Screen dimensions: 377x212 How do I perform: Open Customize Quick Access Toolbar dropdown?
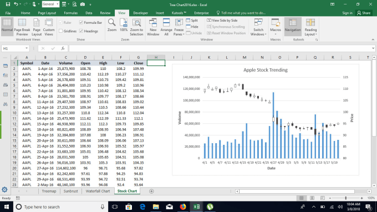(90, 4)
